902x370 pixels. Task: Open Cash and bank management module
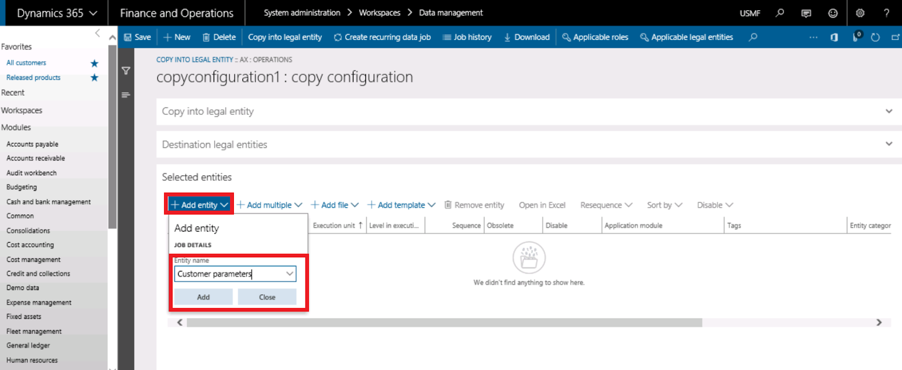[x=48, y=202]
